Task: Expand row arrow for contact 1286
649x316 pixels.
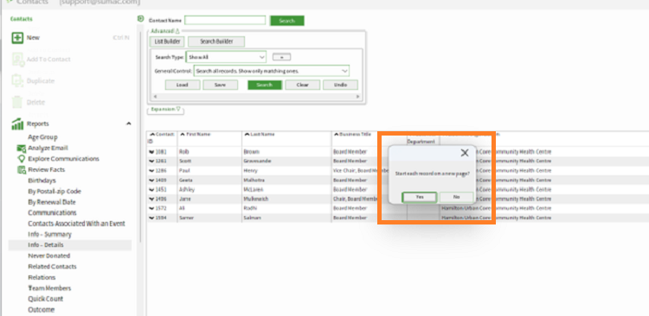Action: click(151, 171)
